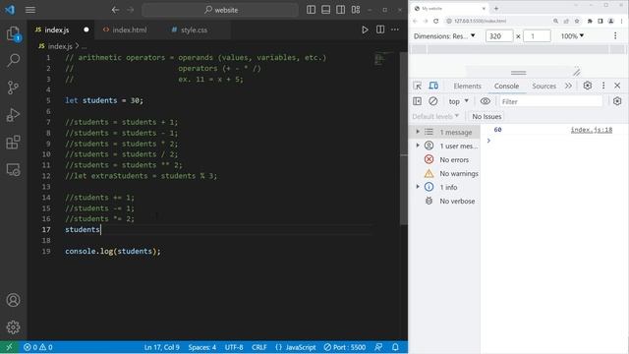
Task: Bookmark the page with the star icon
Action: pos(577,21)
